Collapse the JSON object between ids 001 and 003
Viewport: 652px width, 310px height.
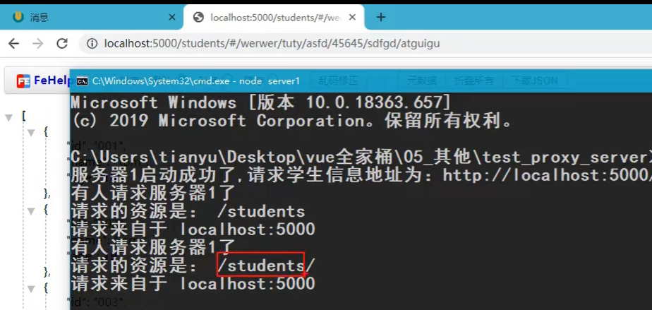(31, 211)
